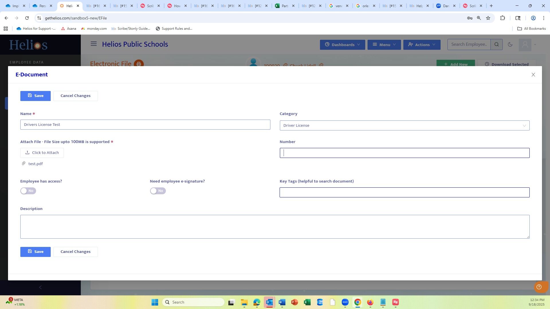Screen dimensions: 550x309
Task: Click into the Key Tags input field
Action: pyautogui.click(x=404, y=193)
